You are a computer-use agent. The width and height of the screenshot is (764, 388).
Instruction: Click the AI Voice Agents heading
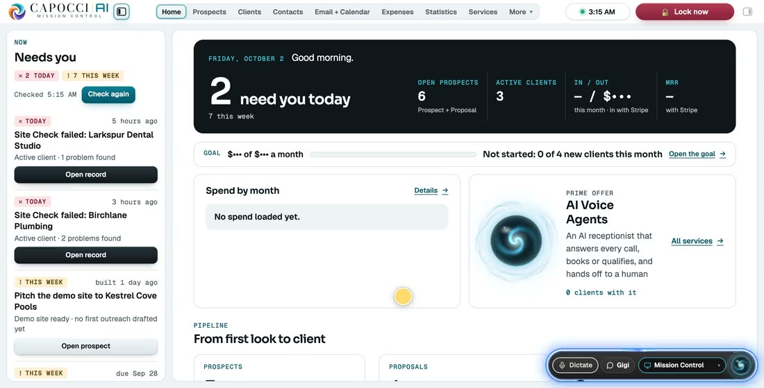coord(590,212)
